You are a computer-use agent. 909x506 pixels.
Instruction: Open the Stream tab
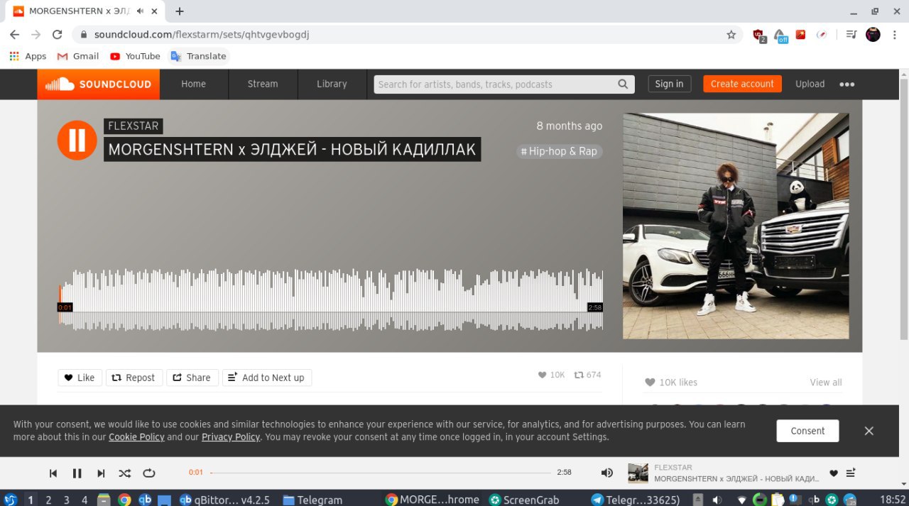pos(263,84)
